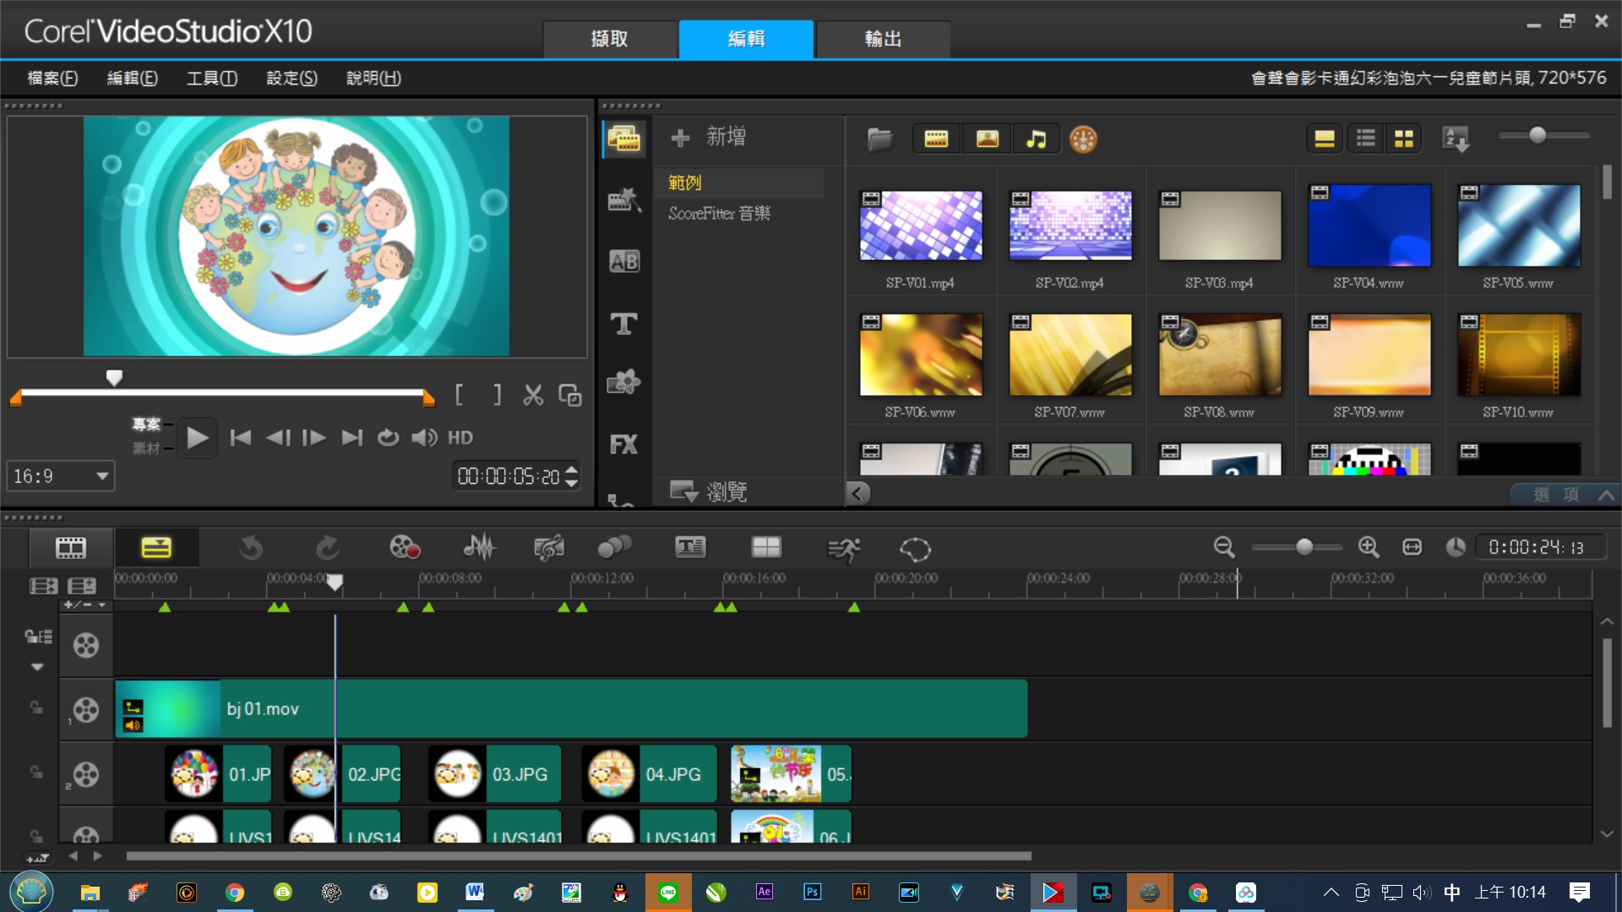Open the 工具(T) menu

(212, 78)
